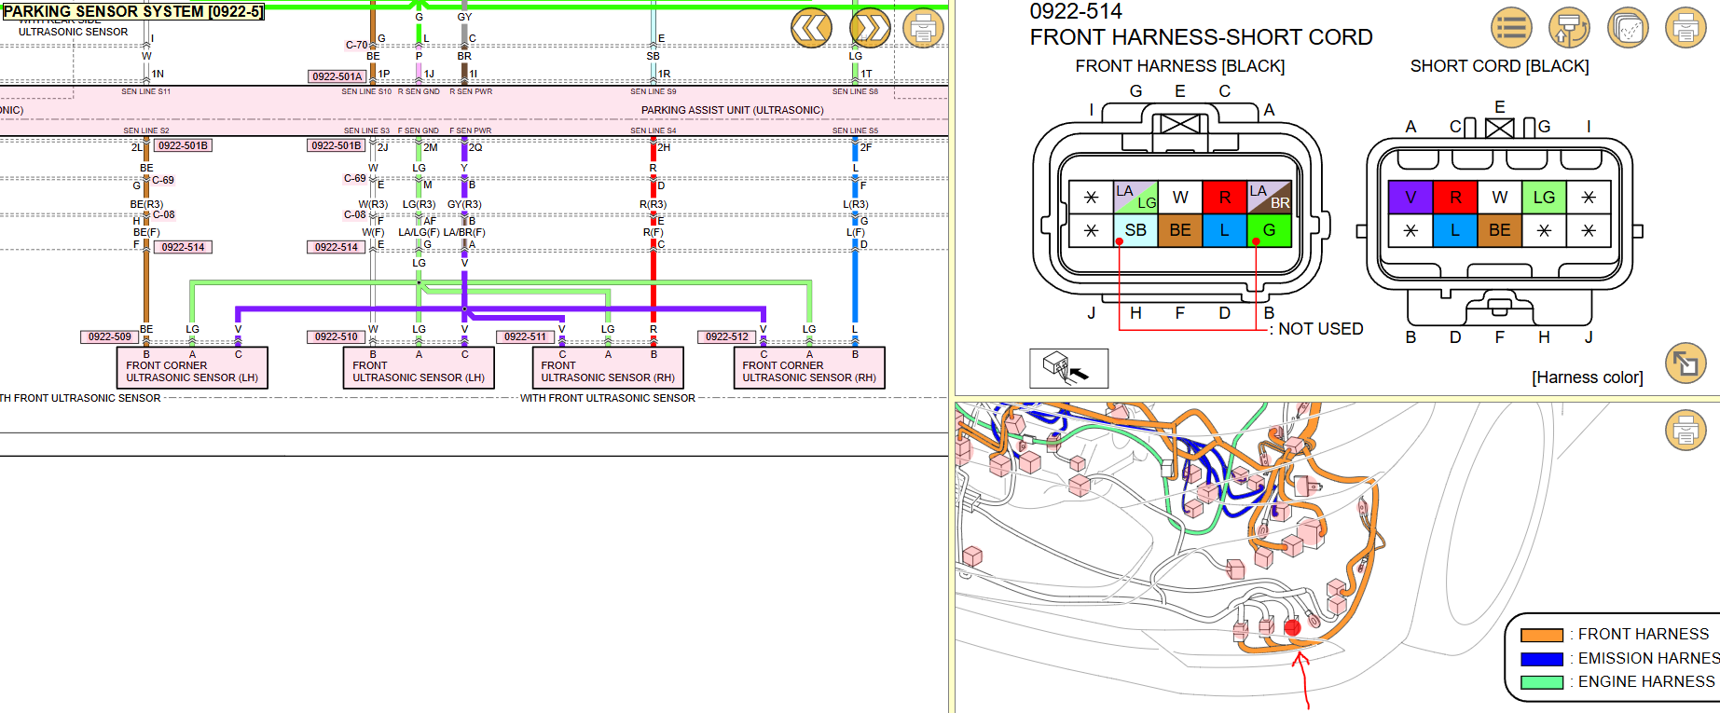Open connector 0922-512 label
The width and height of the screenshot is (1720, 713).
point(726,336)
